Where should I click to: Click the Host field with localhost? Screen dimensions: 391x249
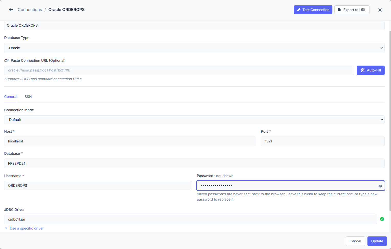[130, 141]
